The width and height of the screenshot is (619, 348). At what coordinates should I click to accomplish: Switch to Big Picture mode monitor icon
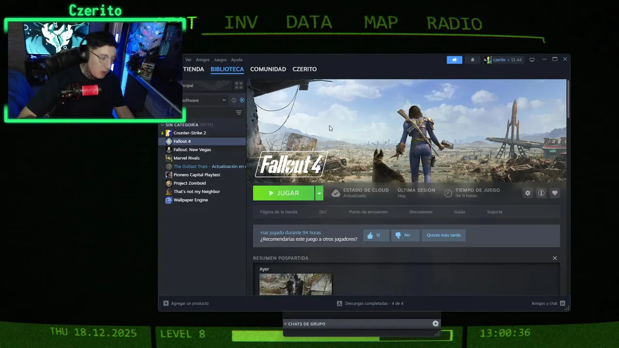tap(532, 60)
